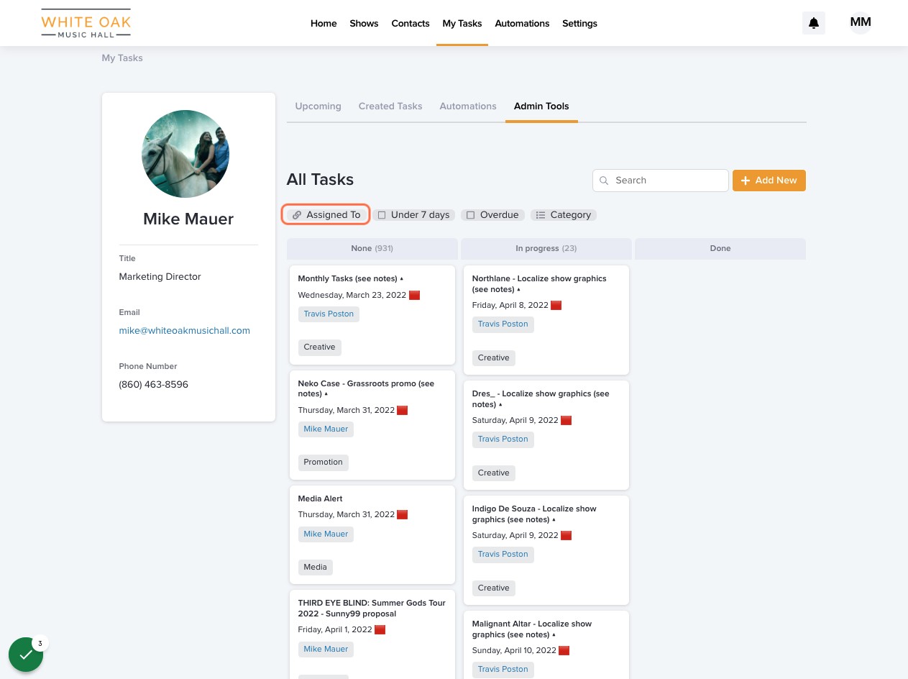Switch to the Automations tab under profile
This screenshot has width=908, height=679.
(x=468, y=106)
